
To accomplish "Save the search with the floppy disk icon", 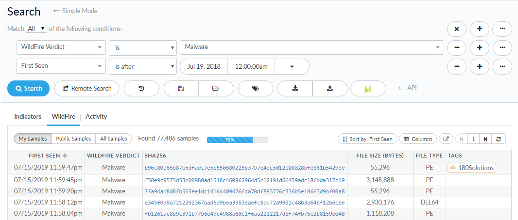I will pyautogui.click(x=181, y=88).
